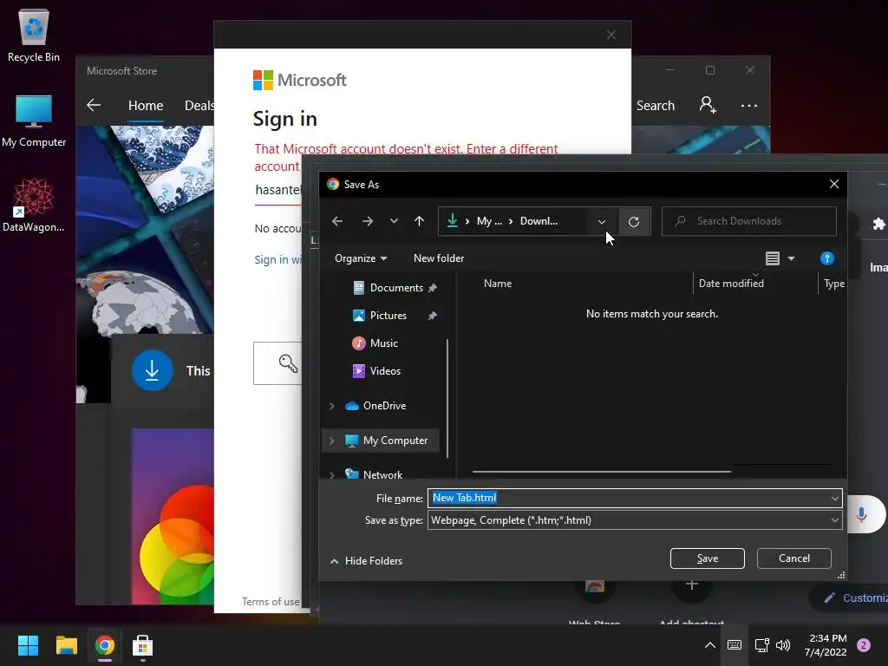
Task: Open touch keyboard tray icon
Action: coord(735,645)
